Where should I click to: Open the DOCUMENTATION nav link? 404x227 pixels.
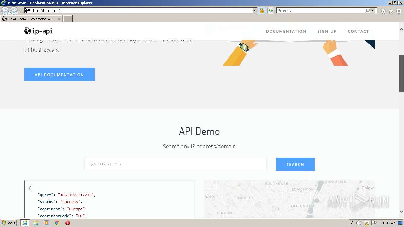click(x=286, y=31)
